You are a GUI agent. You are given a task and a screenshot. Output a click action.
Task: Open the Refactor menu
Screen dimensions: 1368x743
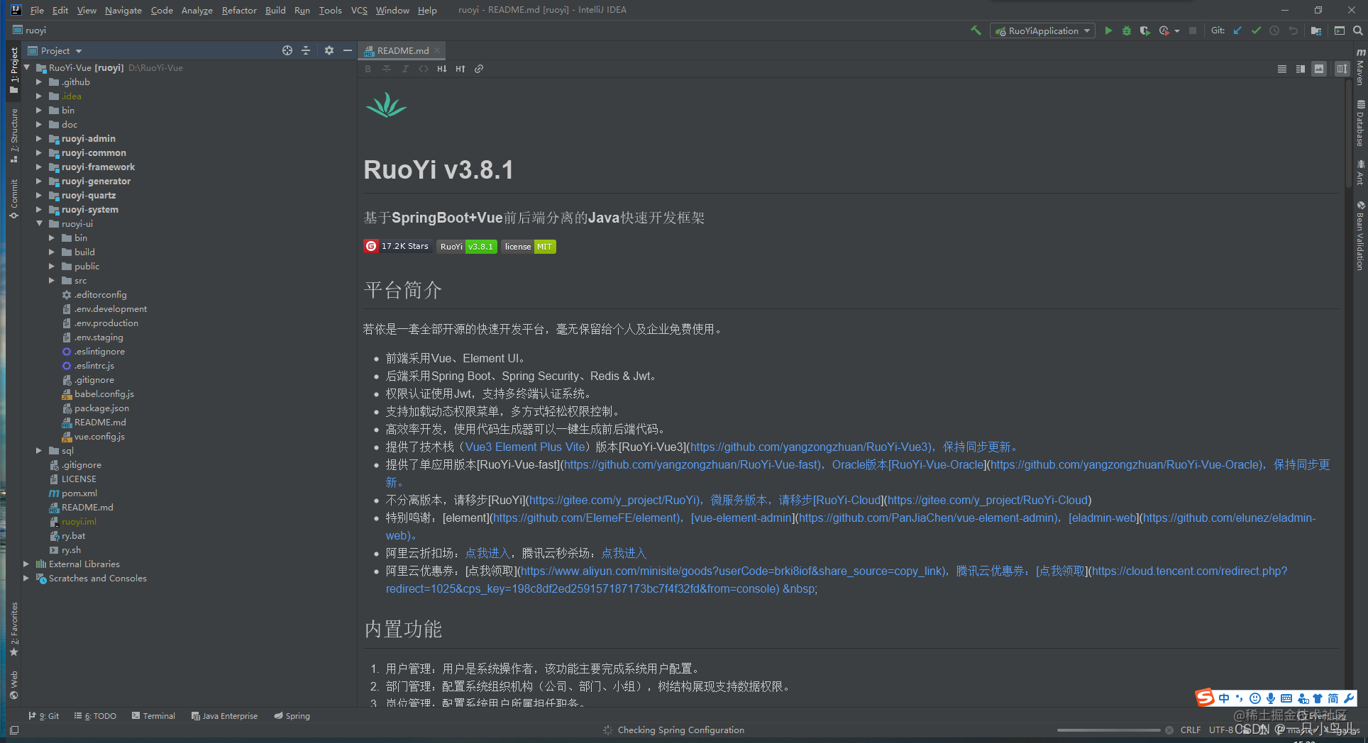pyautogui.click(x=239, y=10)
